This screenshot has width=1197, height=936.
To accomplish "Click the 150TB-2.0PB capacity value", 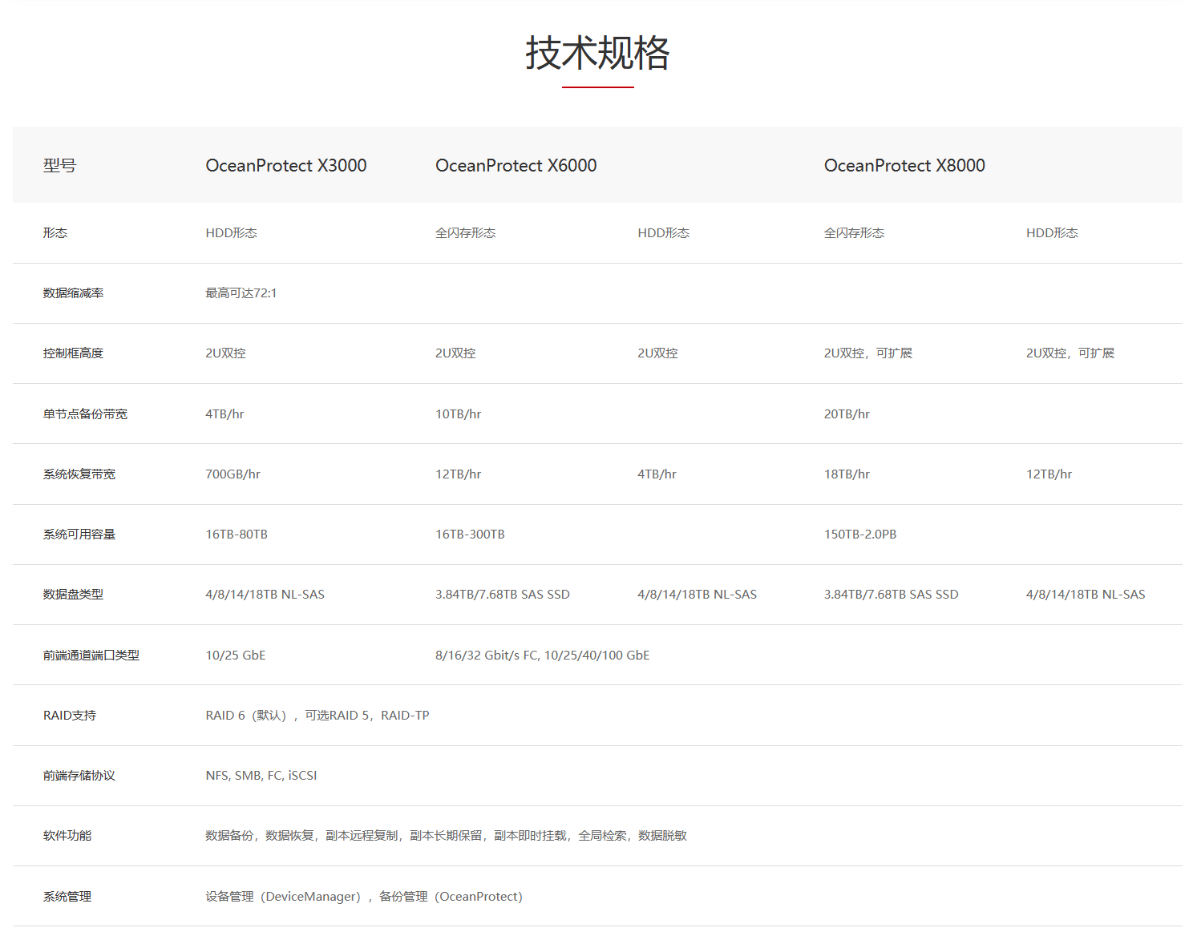I will pos(860,535).
